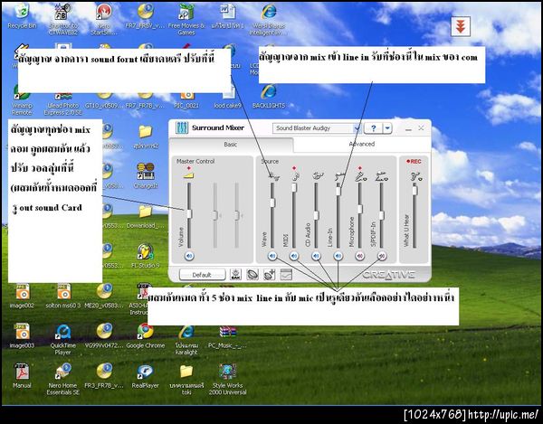Click the red download arrow widget

tap(461, 26)
